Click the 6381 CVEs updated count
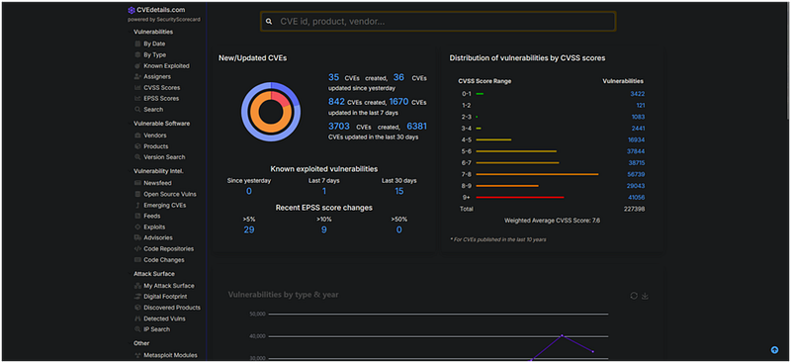 tap(416, 127)
